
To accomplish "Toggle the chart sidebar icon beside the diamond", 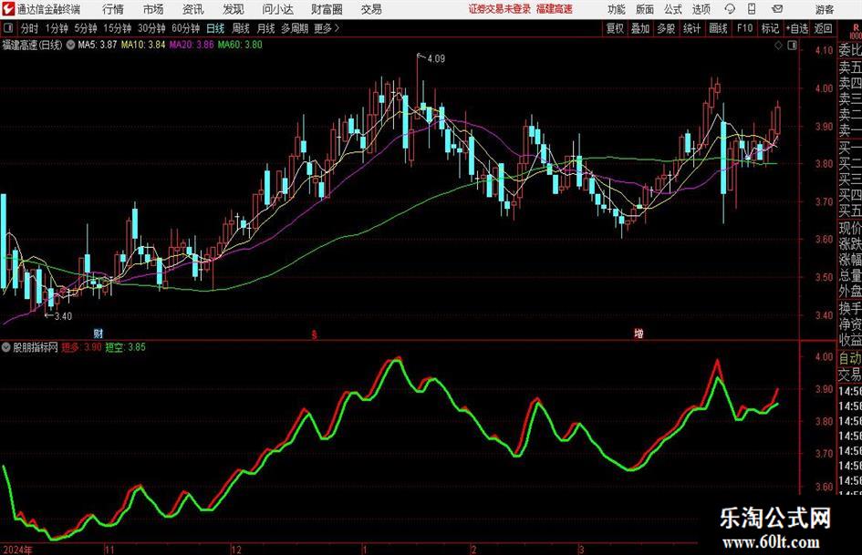I will point(792,46).
